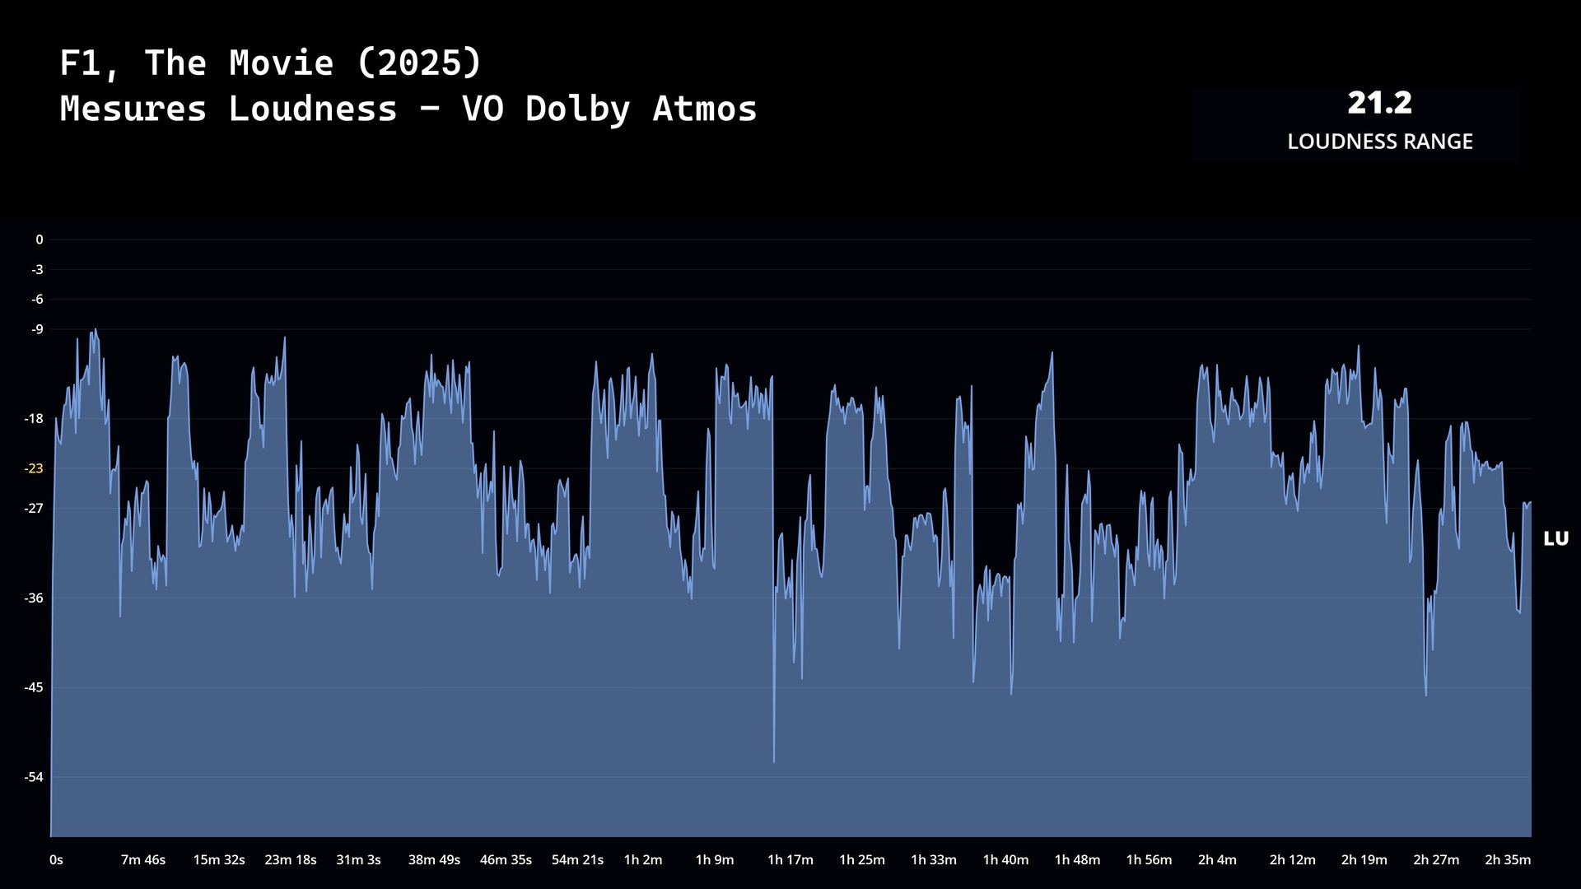This screenshot has width=1581, height=889.
Task: Click the 1h 17m time axis label
Action: [790, 859]
